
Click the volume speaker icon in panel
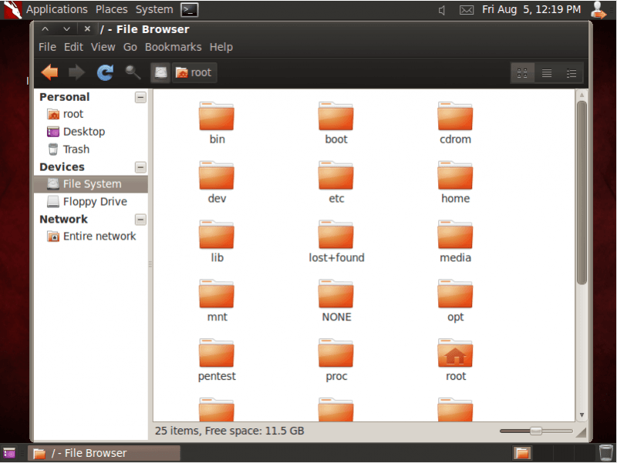[442, 10]
